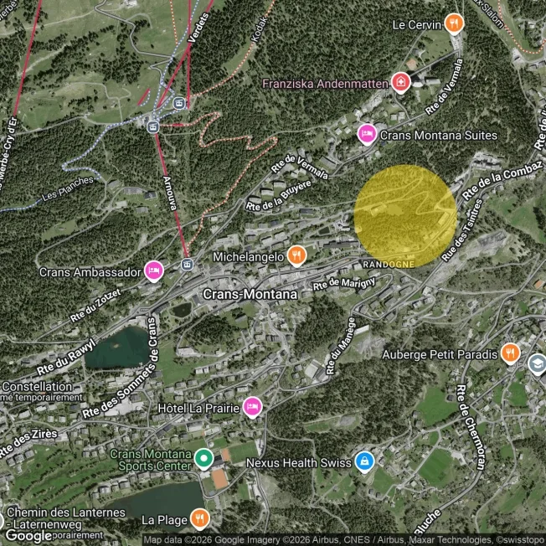Click the Les Planches trail label
This screenshot has height=546, width=546.
(69, 188)
